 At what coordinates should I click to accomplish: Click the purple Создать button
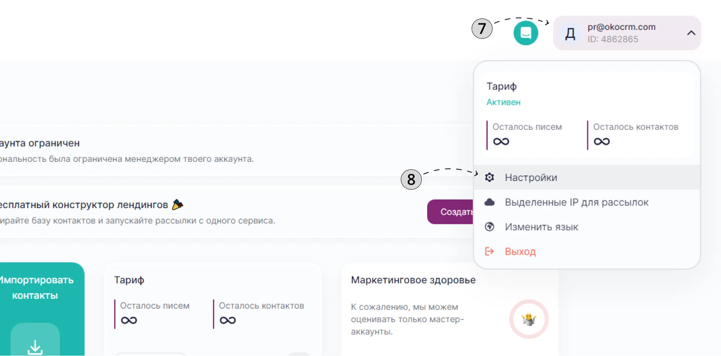coord(451,212)
